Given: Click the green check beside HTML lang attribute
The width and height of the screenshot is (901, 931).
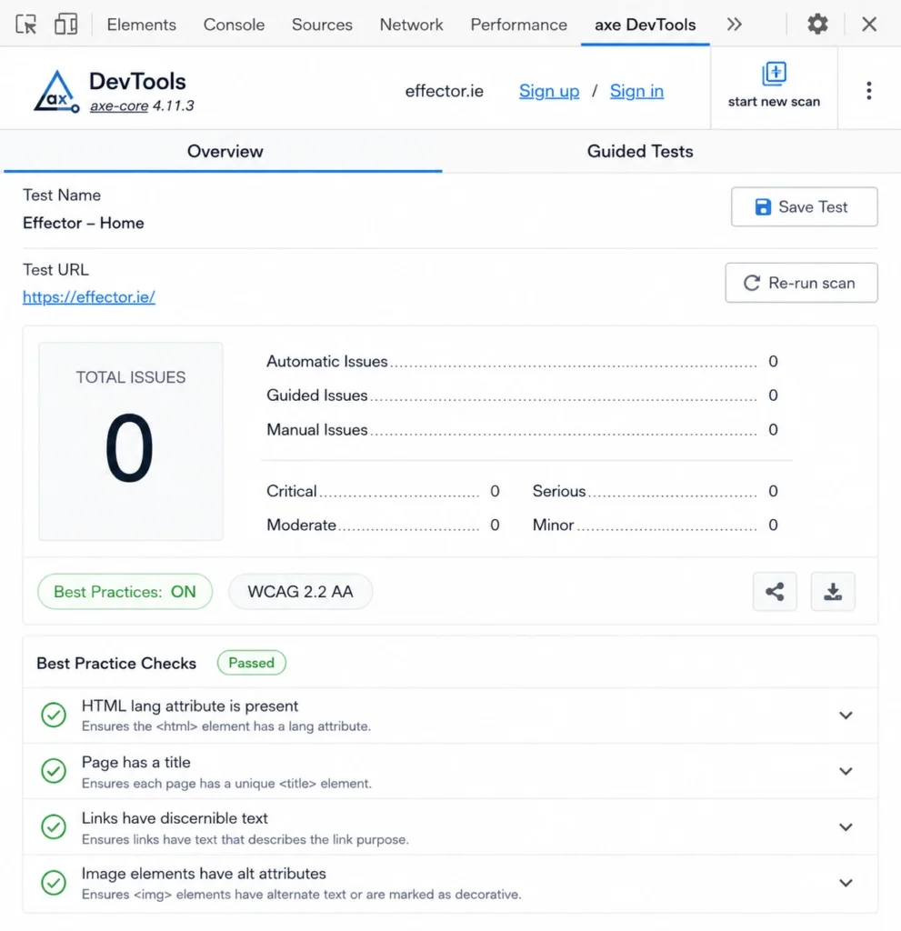Looking at the screenshot, I should tap(54, 715).
